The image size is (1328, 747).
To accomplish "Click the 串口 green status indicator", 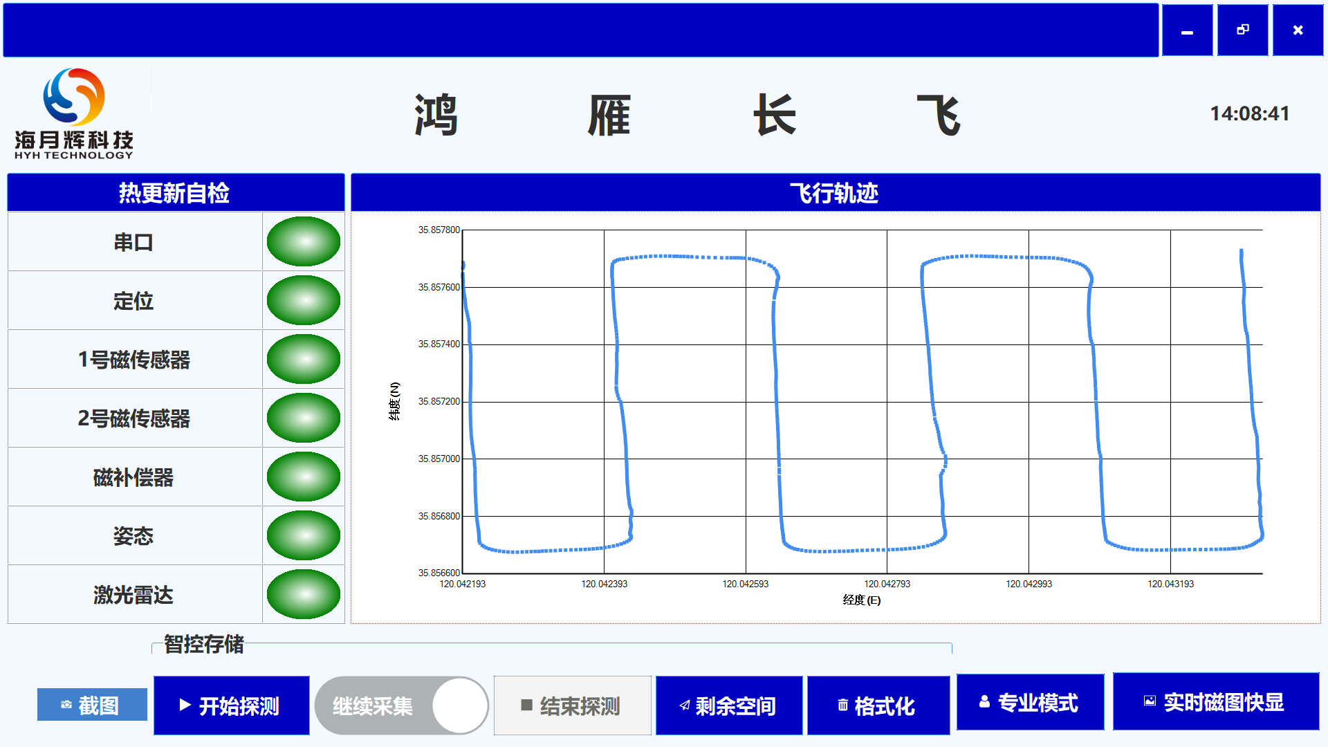I will (303, 241).
